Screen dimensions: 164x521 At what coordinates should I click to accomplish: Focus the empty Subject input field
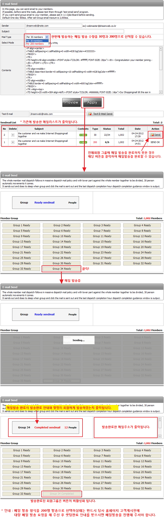pos(75,32)
